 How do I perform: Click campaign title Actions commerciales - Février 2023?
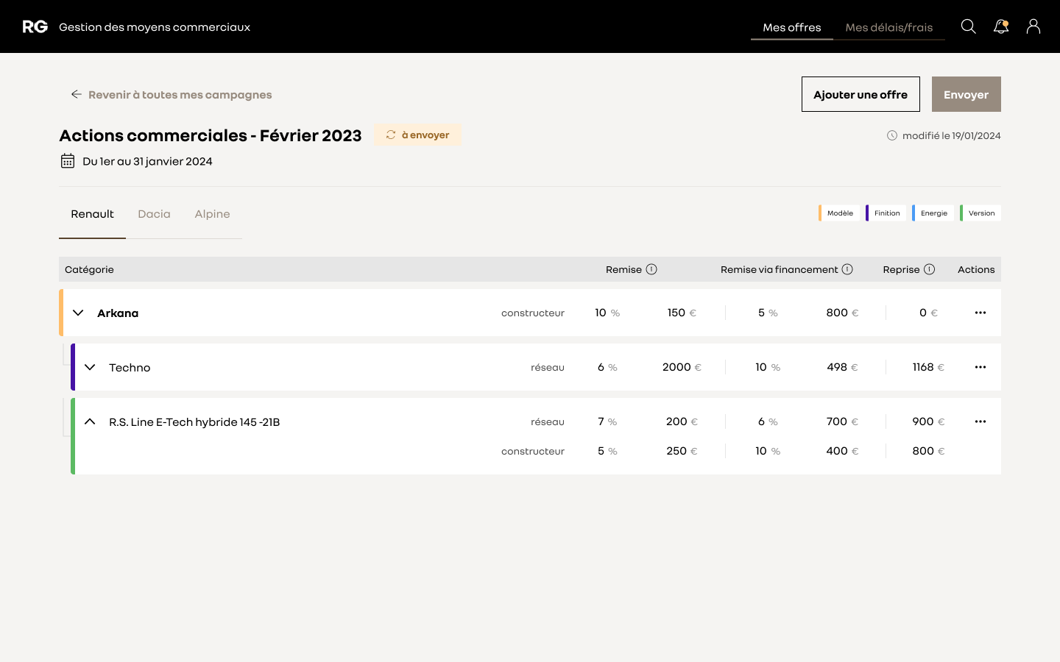pos(211,135)
